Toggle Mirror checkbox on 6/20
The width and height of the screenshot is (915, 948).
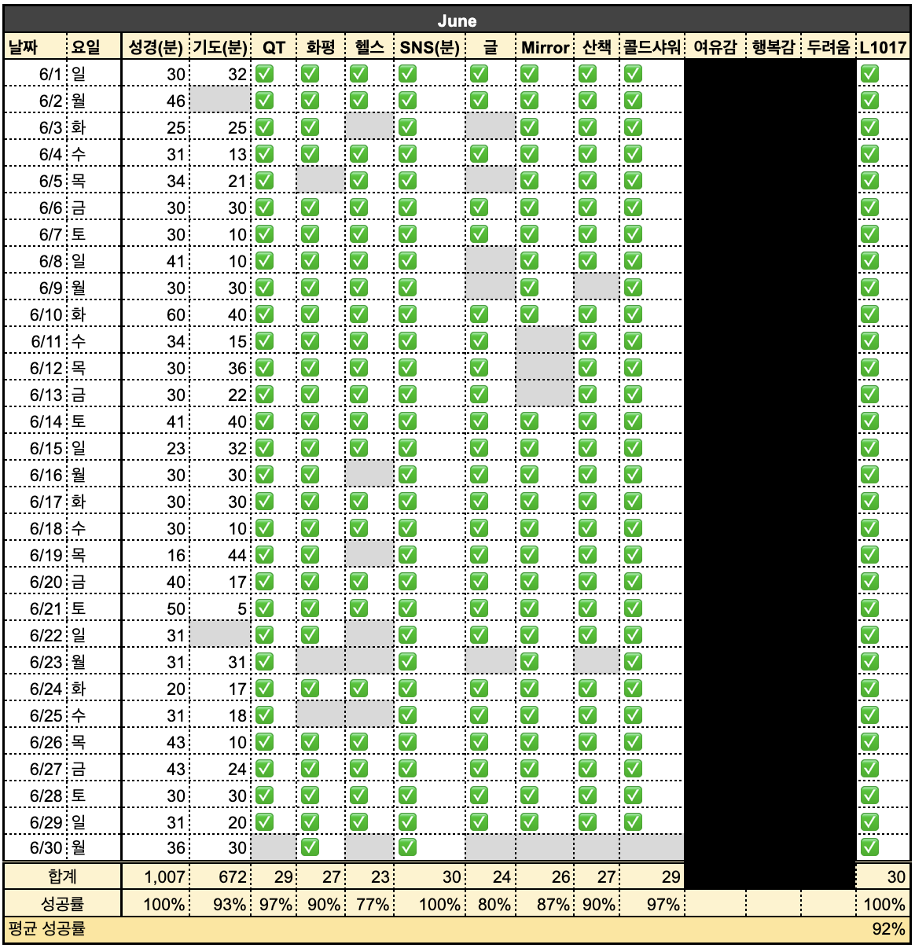pyautogui.click(x=529, y=582)
